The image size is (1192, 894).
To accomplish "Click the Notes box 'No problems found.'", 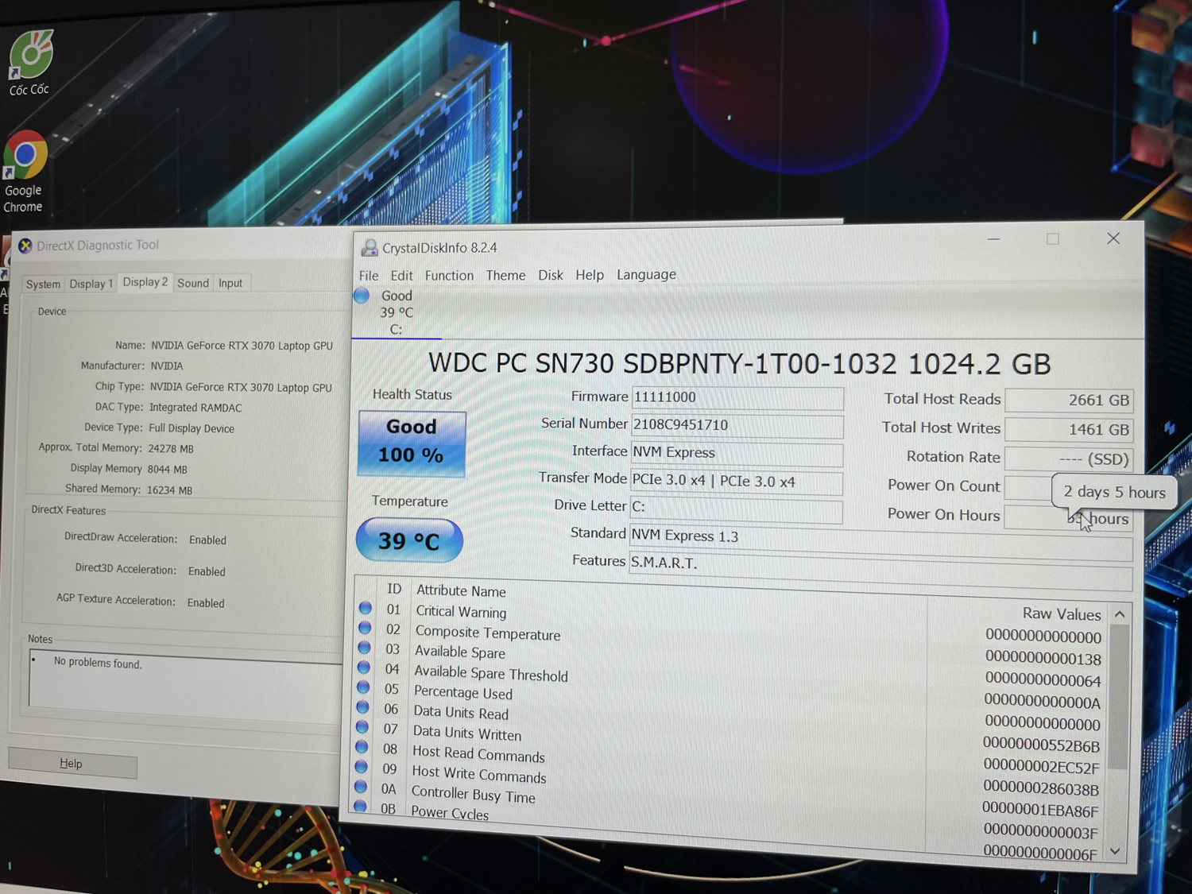I will 184,681.
